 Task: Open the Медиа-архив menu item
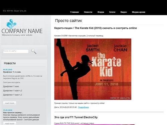pos(139,12)
